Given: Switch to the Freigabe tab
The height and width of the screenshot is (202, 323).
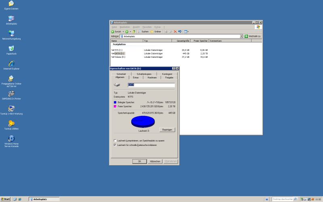Looking at the screenshot, I should click(169, 78).
